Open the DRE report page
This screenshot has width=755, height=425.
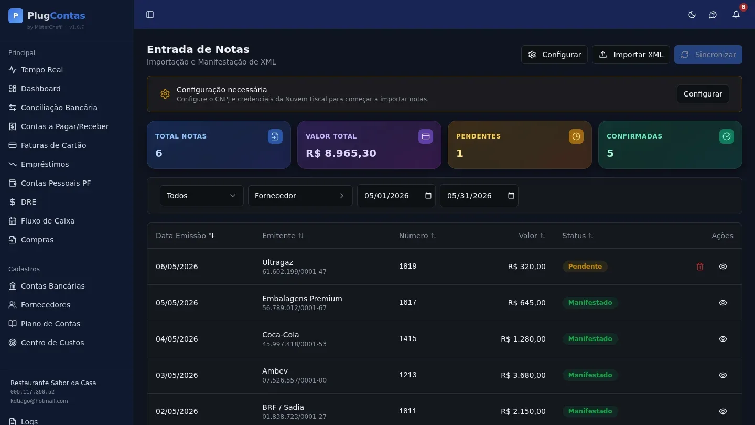coord(67,202)
